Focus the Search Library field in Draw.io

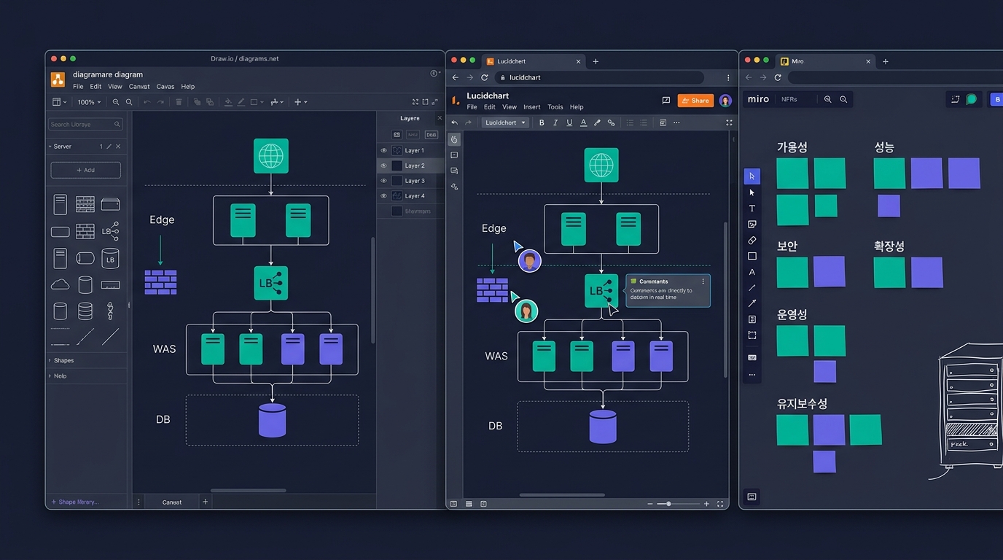tap(85, 125)
